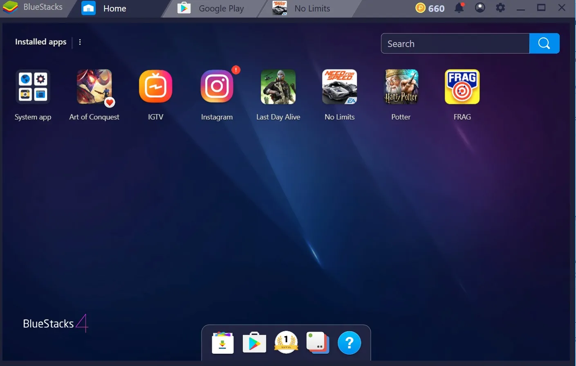
Task: Click the Last Day Alive label
Action: (278, 117)
